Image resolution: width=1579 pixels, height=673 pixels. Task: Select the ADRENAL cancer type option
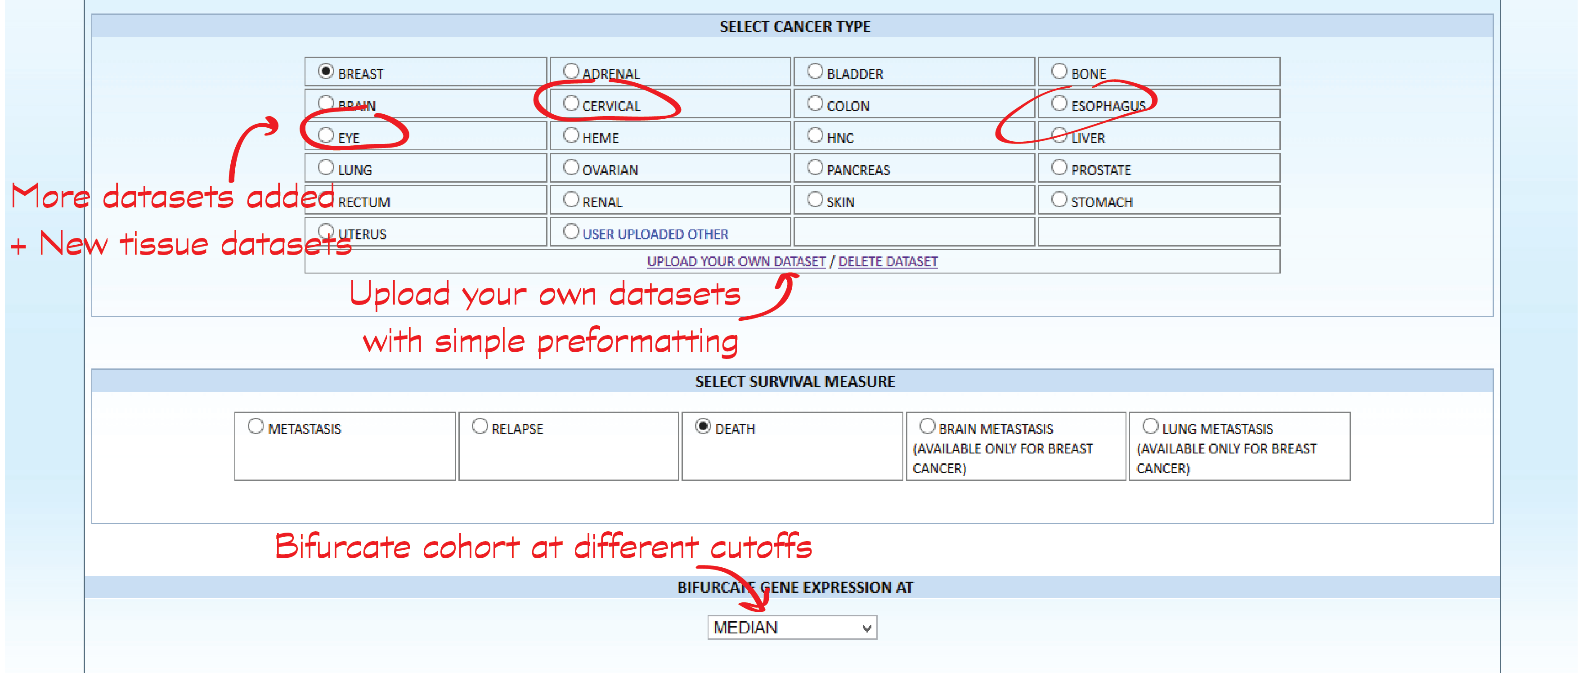571,71
